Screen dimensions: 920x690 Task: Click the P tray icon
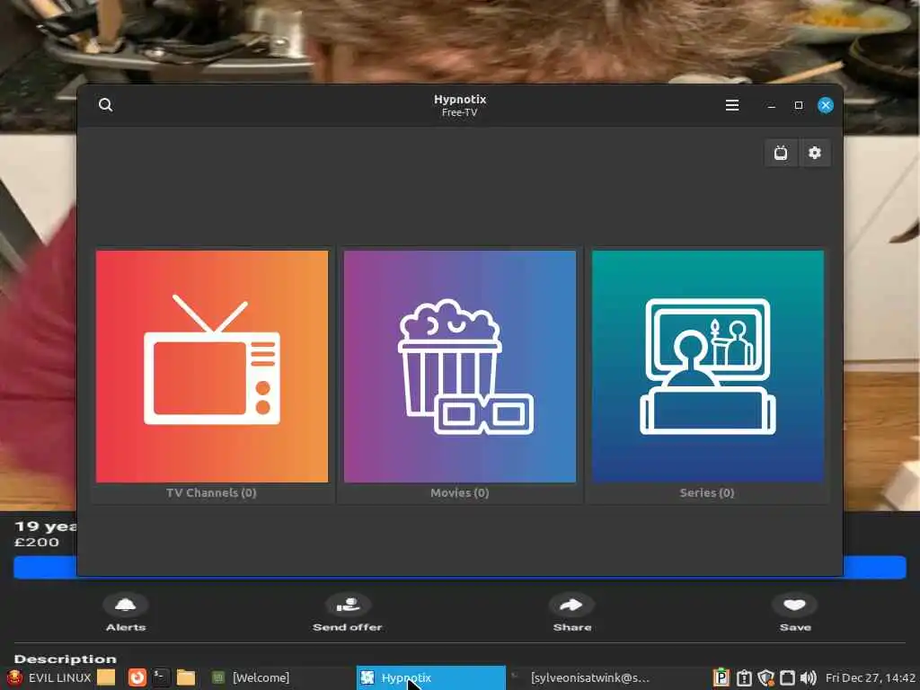point(721,677)
